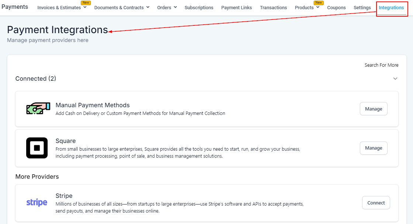This screenshot has width=413, height=224.
Task: Select the Integrations tab
Action: [x=391, y=8]
